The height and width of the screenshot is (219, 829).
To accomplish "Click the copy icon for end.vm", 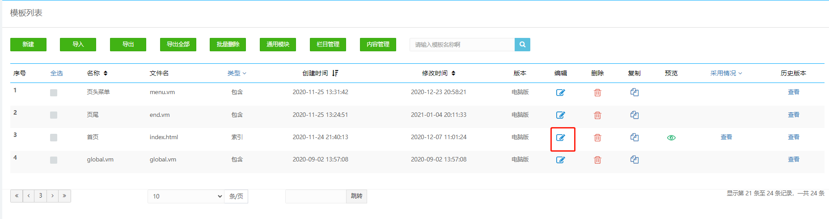I will (x=634, y=115).
